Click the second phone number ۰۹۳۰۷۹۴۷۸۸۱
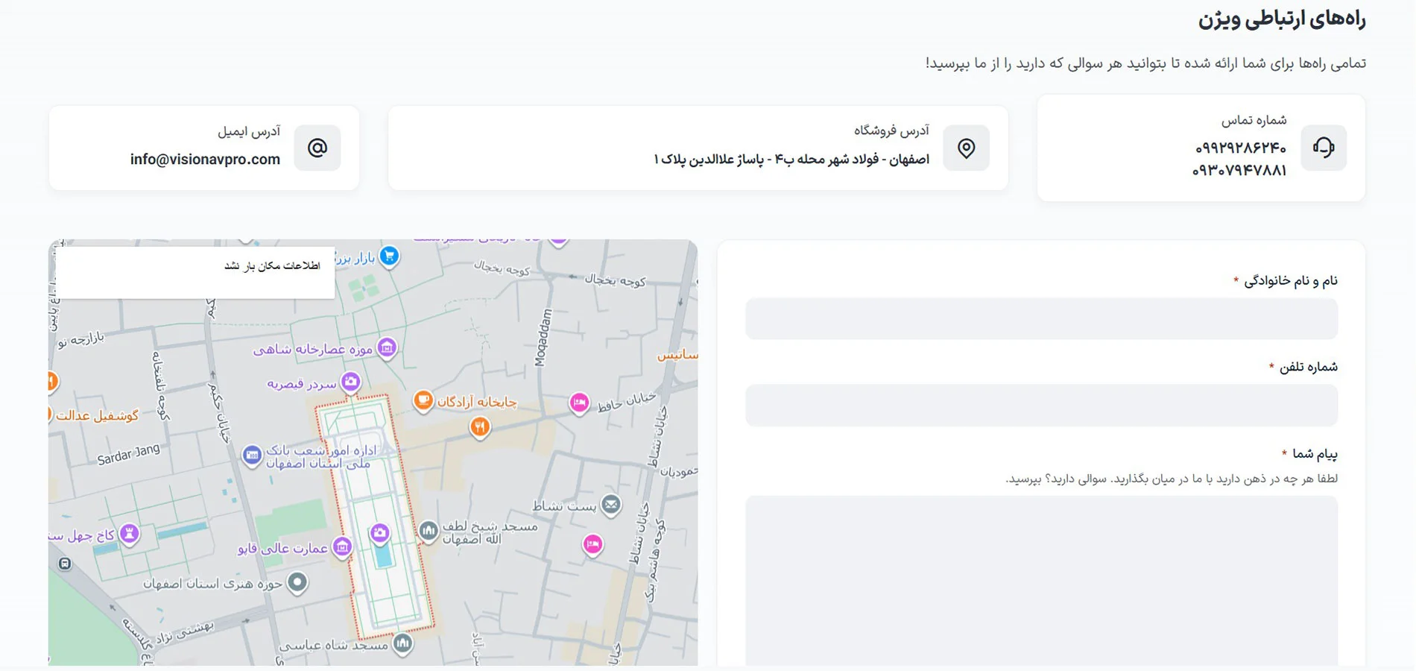 pyautogui.click(x=1239, y=171)
